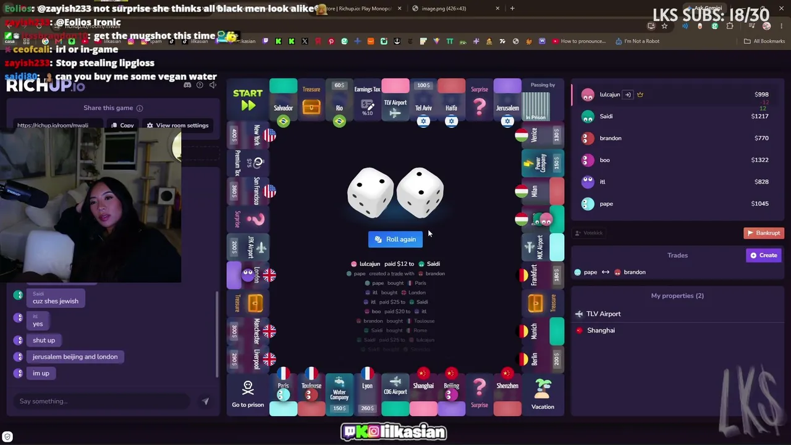
Task: Click the START corner tile
Action: point(248,99)
